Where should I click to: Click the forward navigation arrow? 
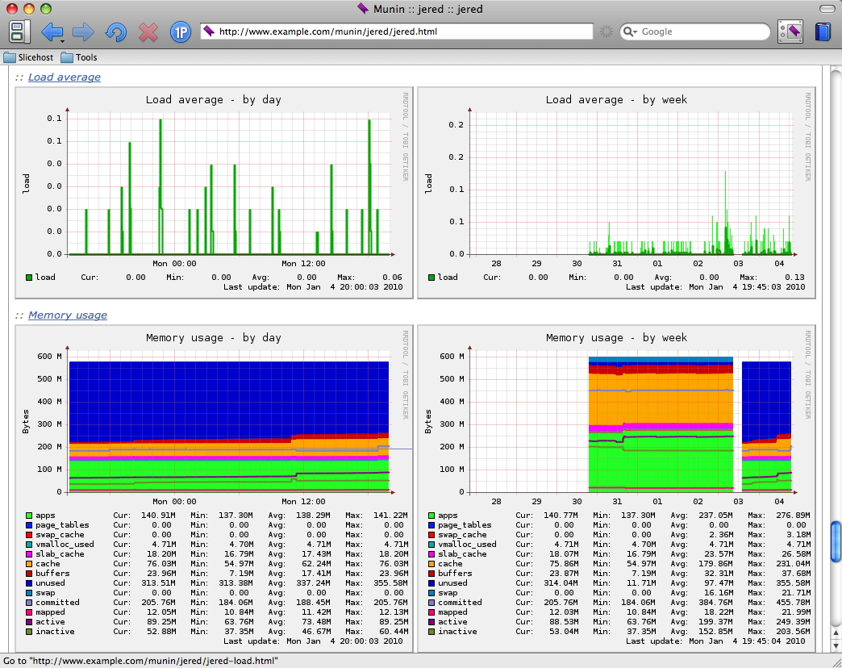[x=83, y=32]
